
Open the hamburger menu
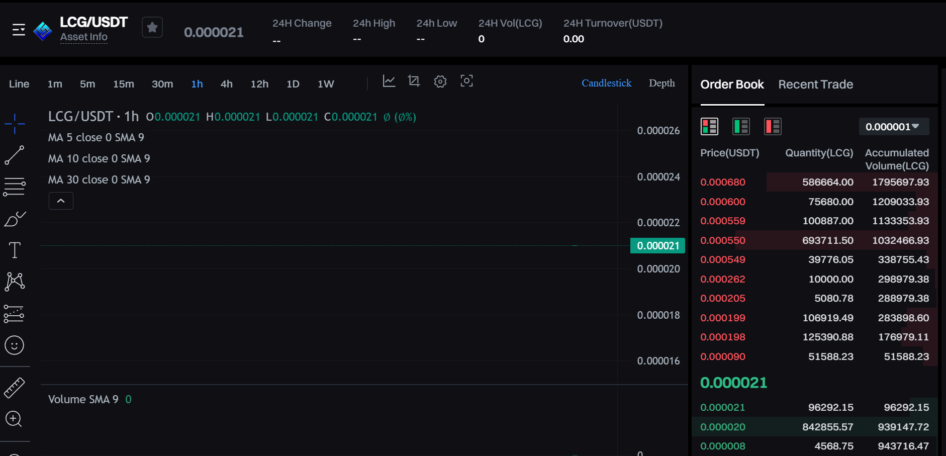pos(19,30)
